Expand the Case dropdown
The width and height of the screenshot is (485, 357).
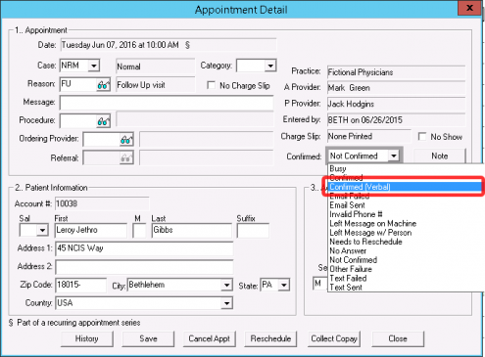tap(94, 66)
